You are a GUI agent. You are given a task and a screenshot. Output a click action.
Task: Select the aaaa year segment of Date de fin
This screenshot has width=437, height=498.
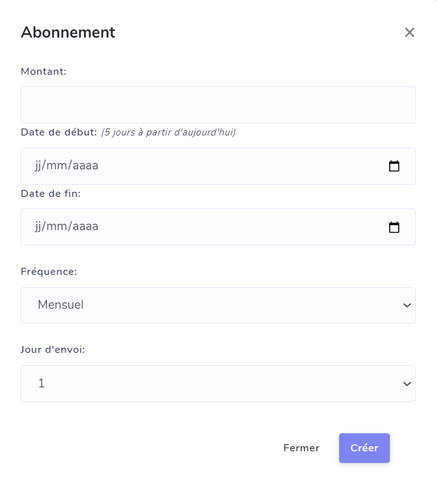click(86, 226)
